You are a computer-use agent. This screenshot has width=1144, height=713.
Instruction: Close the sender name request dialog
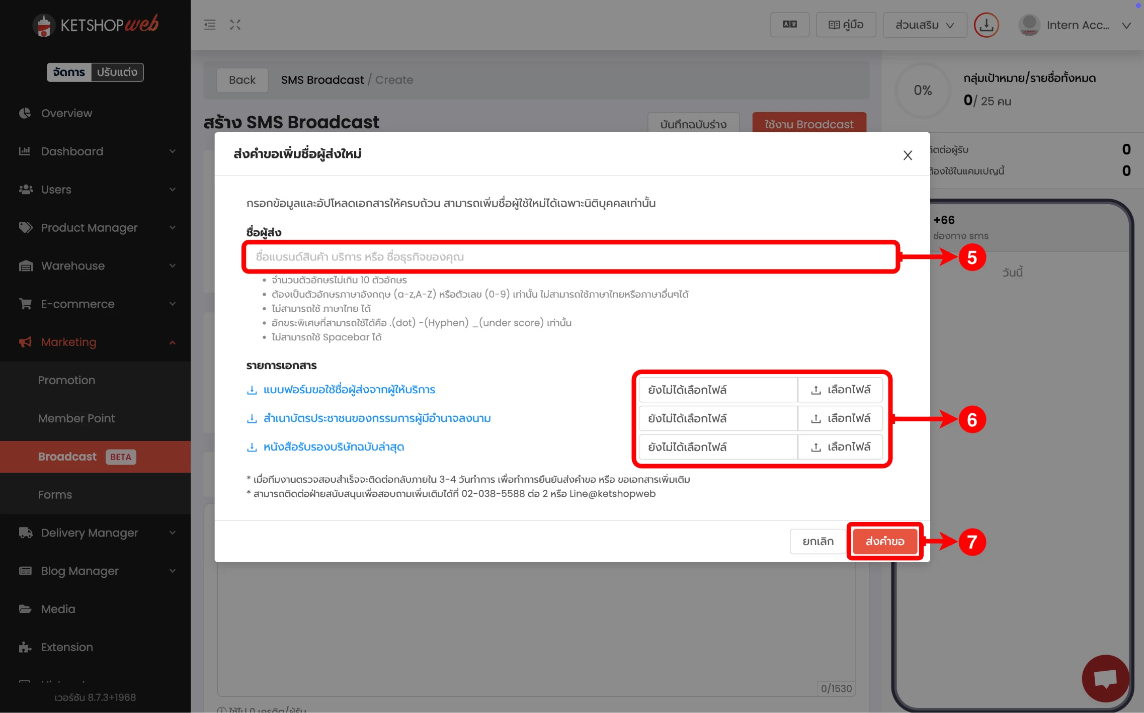908,155
